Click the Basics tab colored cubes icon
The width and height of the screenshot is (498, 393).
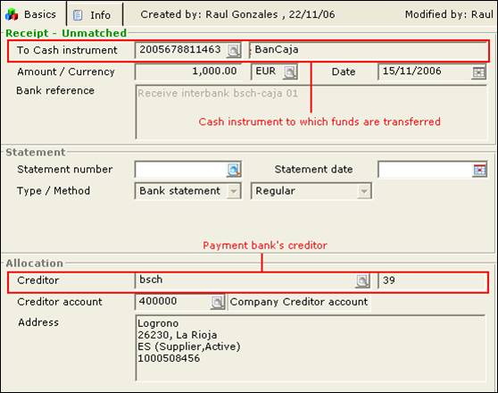click(x=12, y=14)
